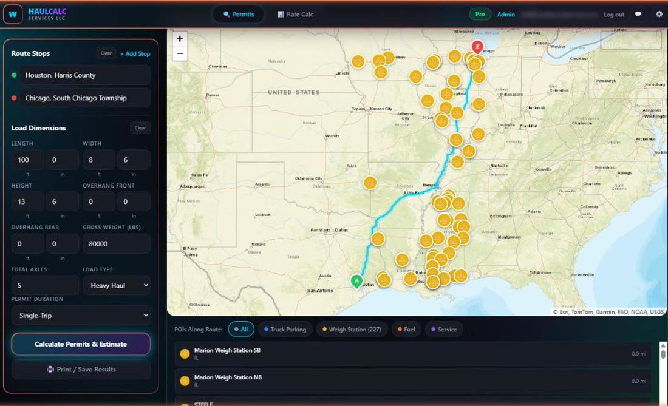Screen dimensions: 668x406
Task: Switch to the Rate Calc tab
Action: (x=295, y=14)
